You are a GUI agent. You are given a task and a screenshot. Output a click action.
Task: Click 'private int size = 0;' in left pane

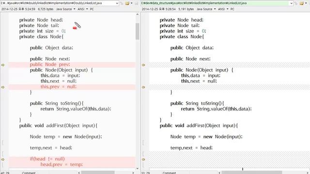click(42, 31)
